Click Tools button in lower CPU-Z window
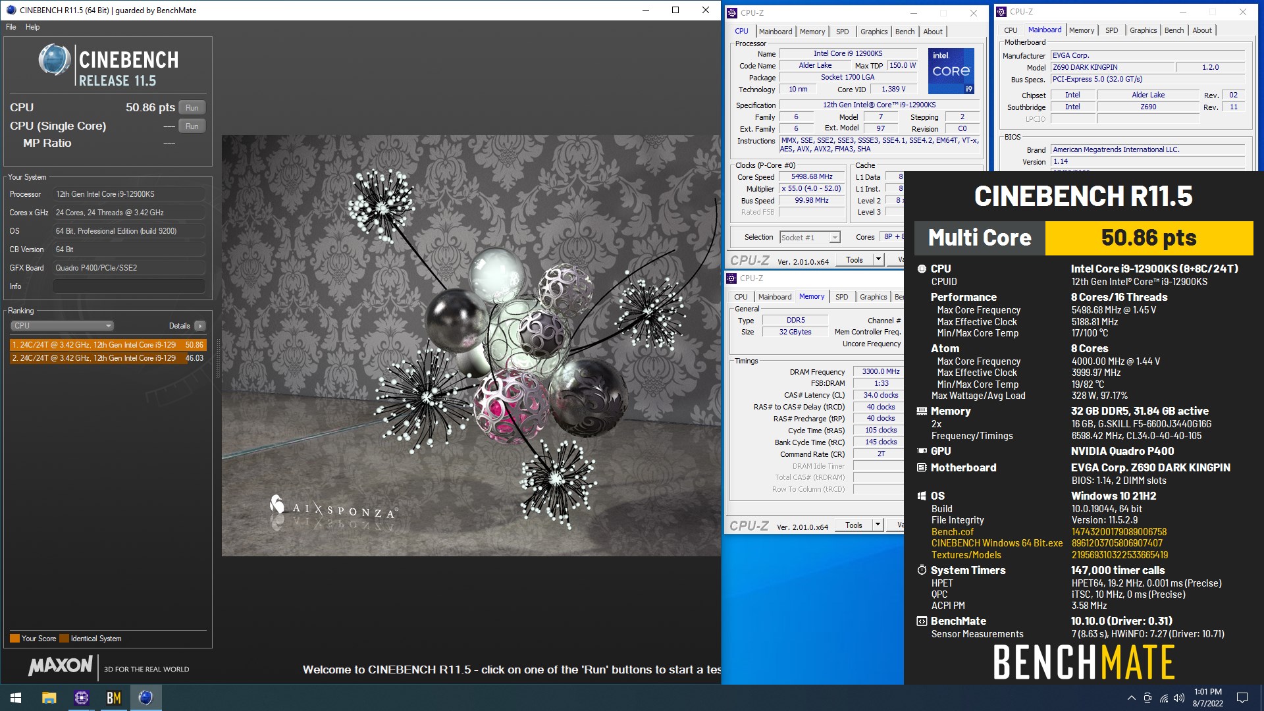Image resolution: width=1264 pixels, height=711 pixels. tap(854, 525)
